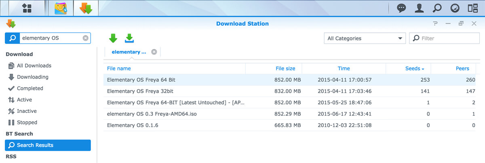Viewport: 485px width, 163px height.
Task: Select the Elementary OS Freya 32bit row
Action: click(292, 91)
